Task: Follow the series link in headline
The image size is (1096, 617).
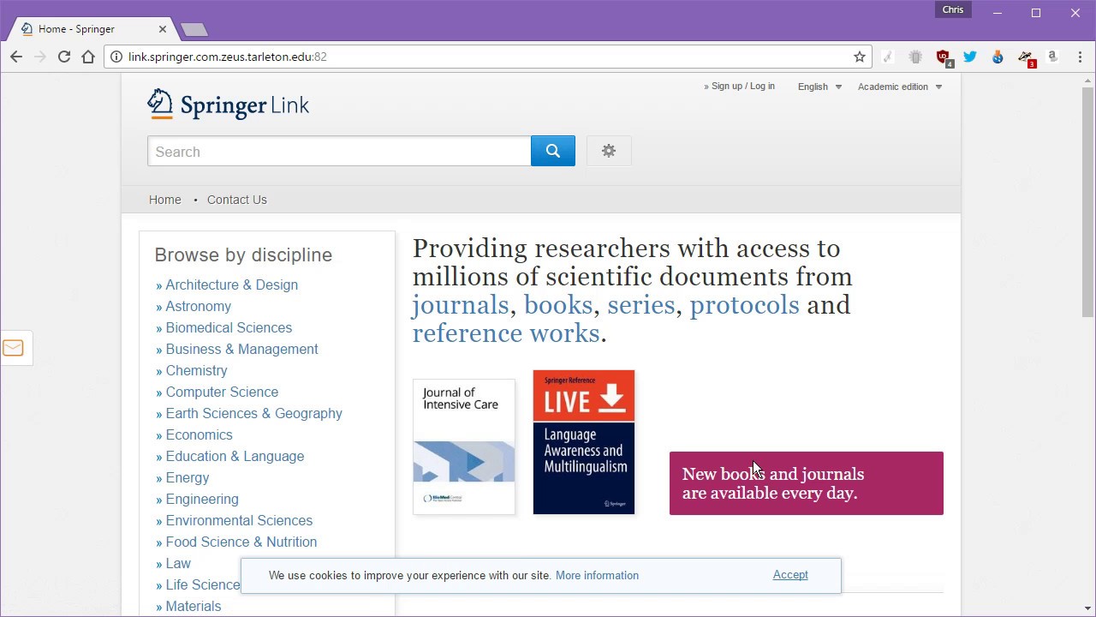Action: click(x=641, y=305)
